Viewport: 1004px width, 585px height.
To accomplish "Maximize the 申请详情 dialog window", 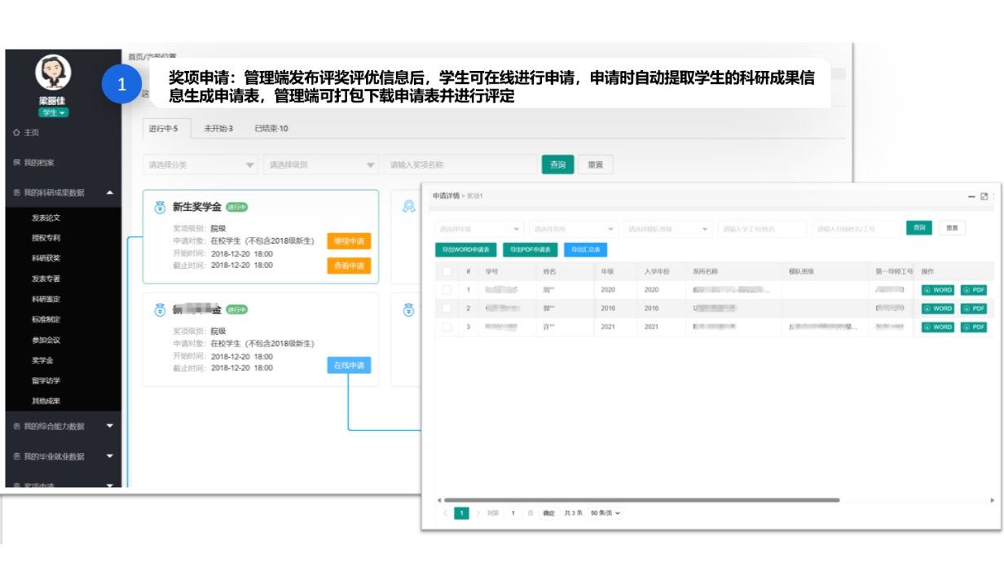I will coord(984,196).
